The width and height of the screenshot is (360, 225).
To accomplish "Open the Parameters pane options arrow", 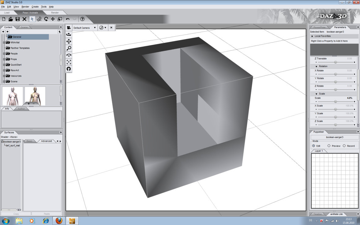I will [358, 27].
